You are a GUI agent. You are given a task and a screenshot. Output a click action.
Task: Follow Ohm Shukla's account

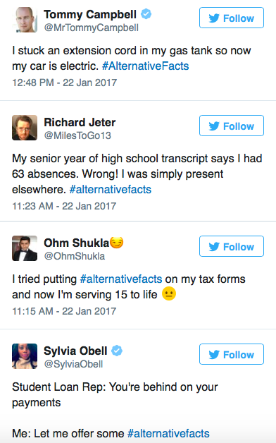coord(232,246)
